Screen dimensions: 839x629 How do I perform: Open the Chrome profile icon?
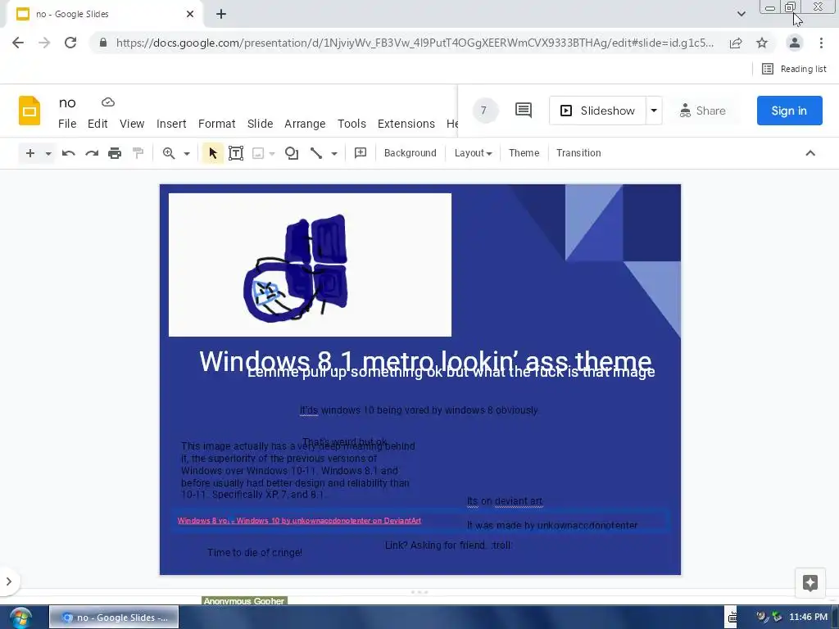(x=795, y=43)
